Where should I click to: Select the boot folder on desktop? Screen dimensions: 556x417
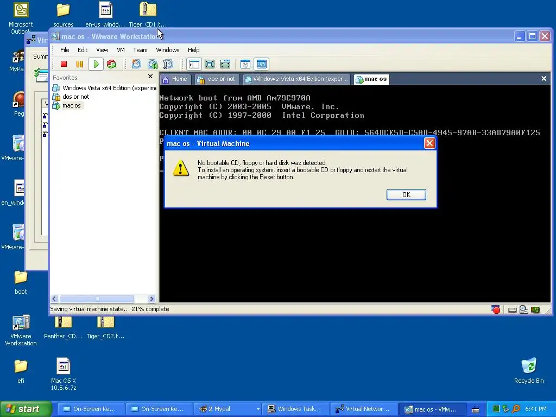click(x=21, y=282)
